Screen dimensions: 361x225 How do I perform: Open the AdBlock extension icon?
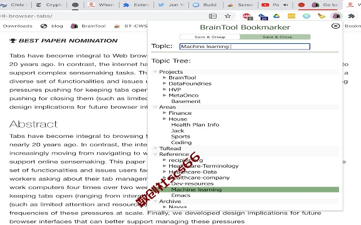click(246, 16)
